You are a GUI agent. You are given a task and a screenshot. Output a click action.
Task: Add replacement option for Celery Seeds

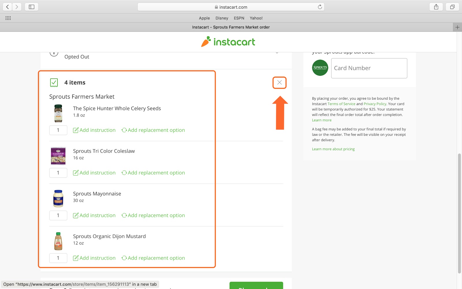click(153, 130)
